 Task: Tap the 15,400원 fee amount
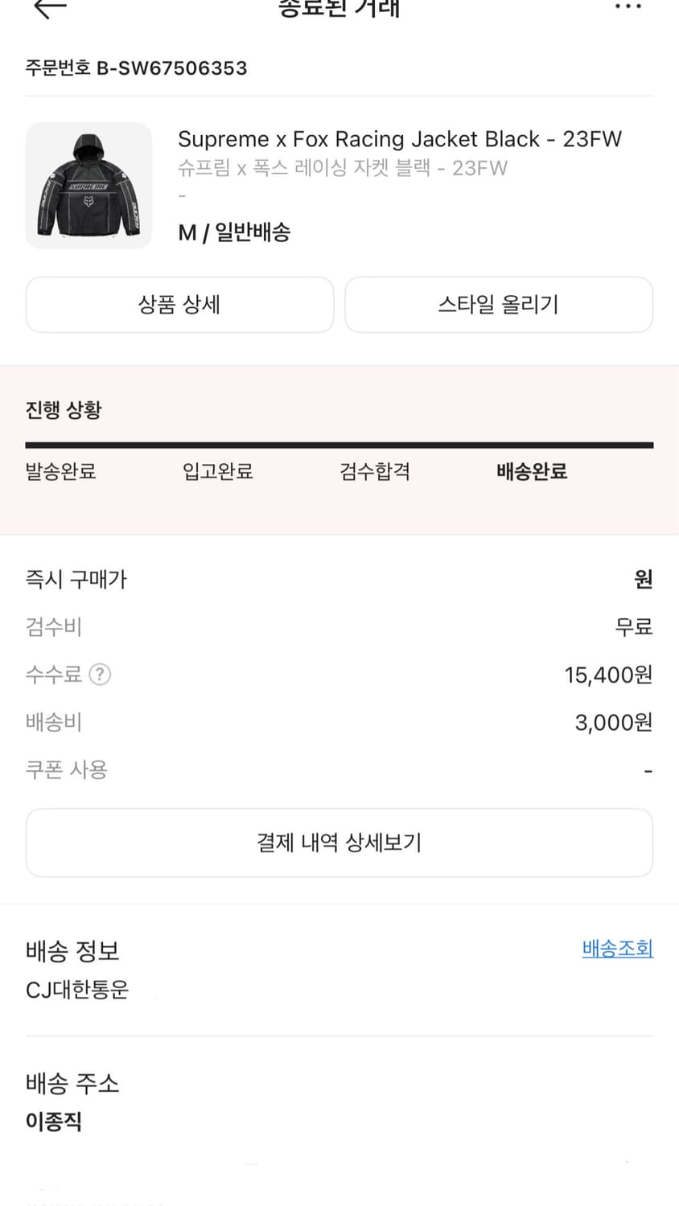(608, 675)
